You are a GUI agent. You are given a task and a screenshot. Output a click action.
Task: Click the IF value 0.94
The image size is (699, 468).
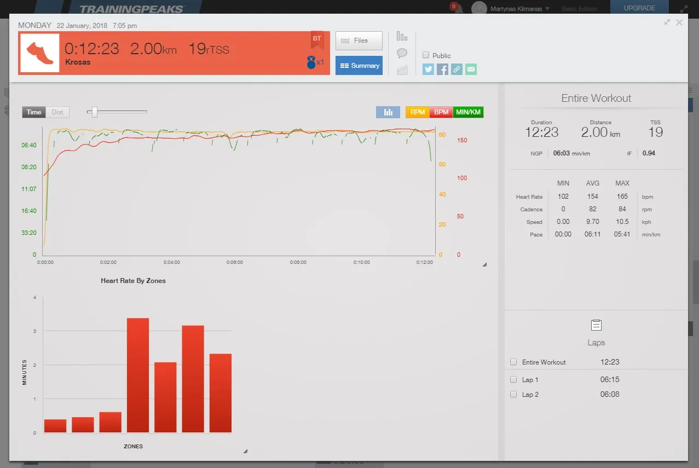point(649,153)
